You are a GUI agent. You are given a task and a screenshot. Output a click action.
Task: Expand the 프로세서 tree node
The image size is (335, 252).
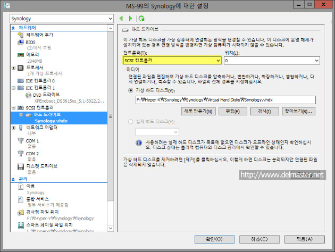click(13, 68)
